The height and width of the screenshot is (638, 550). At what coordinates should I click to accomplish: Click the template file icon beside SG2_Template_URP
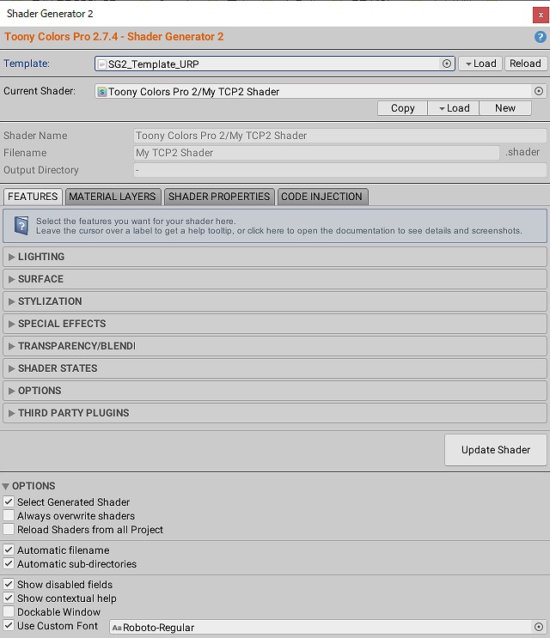102,64
